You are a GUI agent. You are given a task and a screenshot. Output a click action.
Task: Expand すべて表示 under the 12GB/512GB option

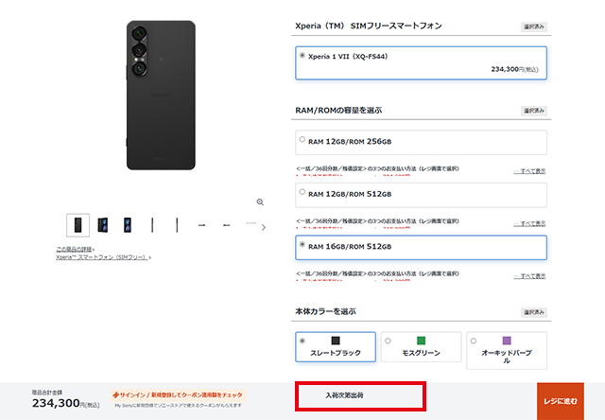529,223
